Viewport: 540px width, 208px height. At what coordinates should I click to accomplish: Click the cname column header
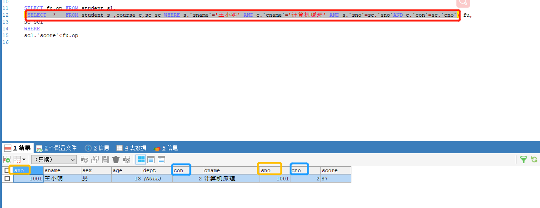pos(231,170)
